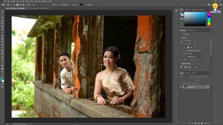Open the Filter menu
This screenshot has height=125, width=223.
coord(32,1)
